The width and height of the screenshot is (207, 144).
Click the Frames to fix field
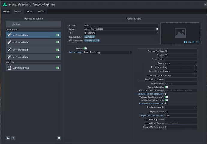click(181, 84)
